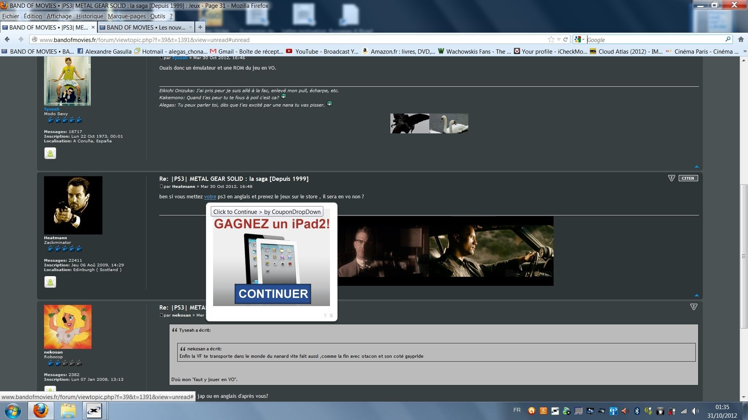Open the Affichage menu
Viewport: 748px width, 420px height.
(59, 16)
